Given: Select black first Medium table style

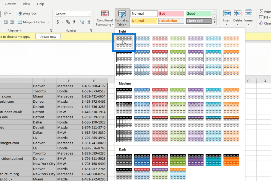Looking at the screenshot, I should [x=124, y=94].
